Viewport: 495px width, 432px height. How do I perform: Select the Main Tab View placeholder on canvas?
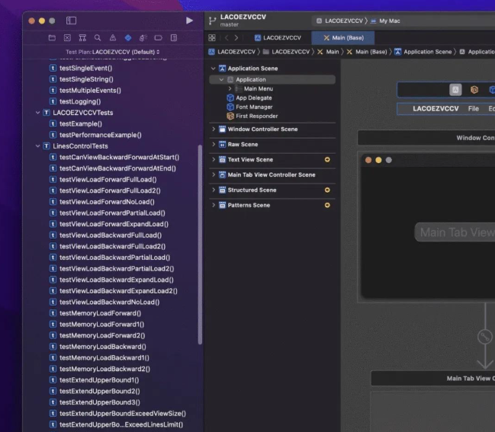tap(455, 232)
